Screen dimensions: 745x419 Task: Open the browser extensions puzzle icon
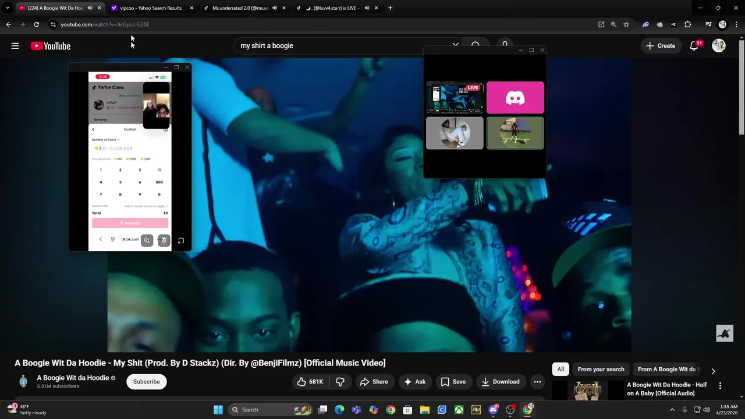click(x=688, y=24)
